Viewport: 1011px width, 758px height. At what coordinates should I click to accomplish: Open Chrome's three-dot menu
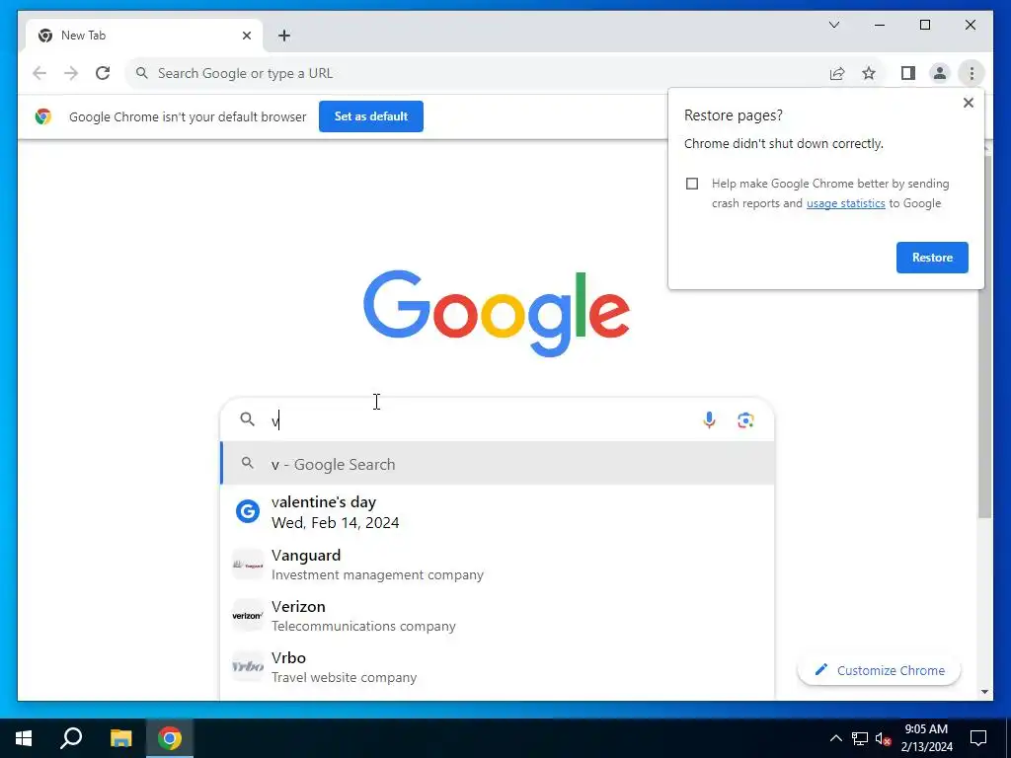click(972, 73)
